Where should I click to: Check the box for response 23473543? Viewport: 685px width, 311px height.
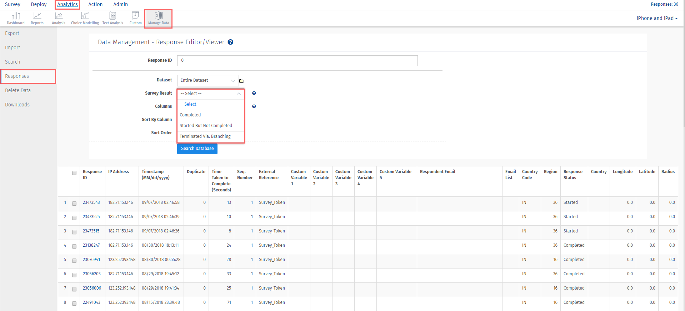pos(74,204)
